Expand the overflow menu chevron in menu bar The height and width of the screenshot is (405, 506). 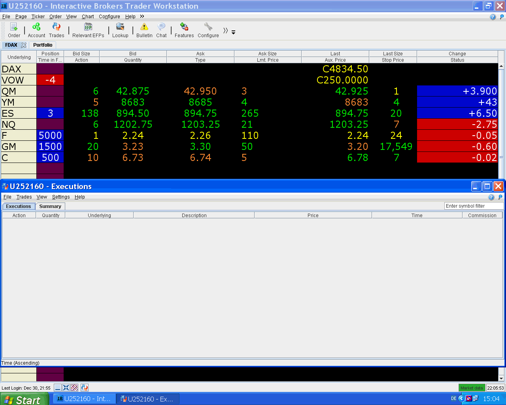coord(142,16)
